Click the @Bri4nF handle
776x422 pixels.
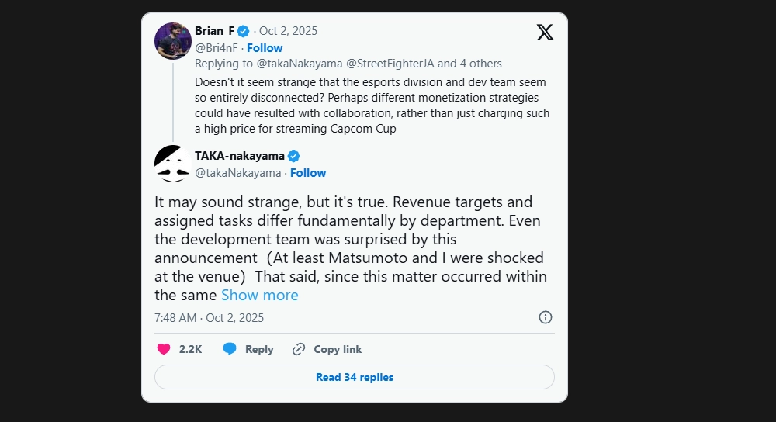click(x=216, y=48)
